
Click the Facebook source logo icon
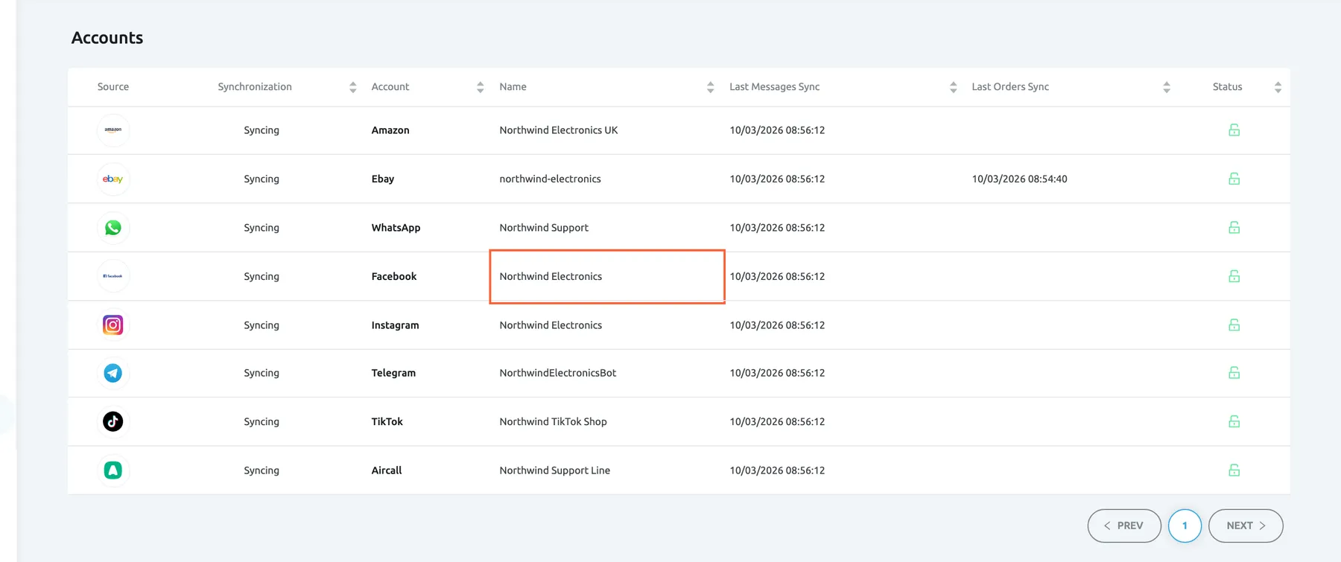pyautogui.click(x=113, y=276)
